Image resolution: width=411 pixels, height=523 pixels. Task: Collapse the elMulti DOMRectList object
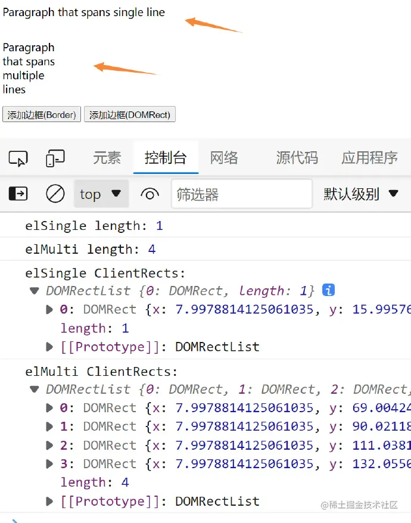click(x=35, y=389)
